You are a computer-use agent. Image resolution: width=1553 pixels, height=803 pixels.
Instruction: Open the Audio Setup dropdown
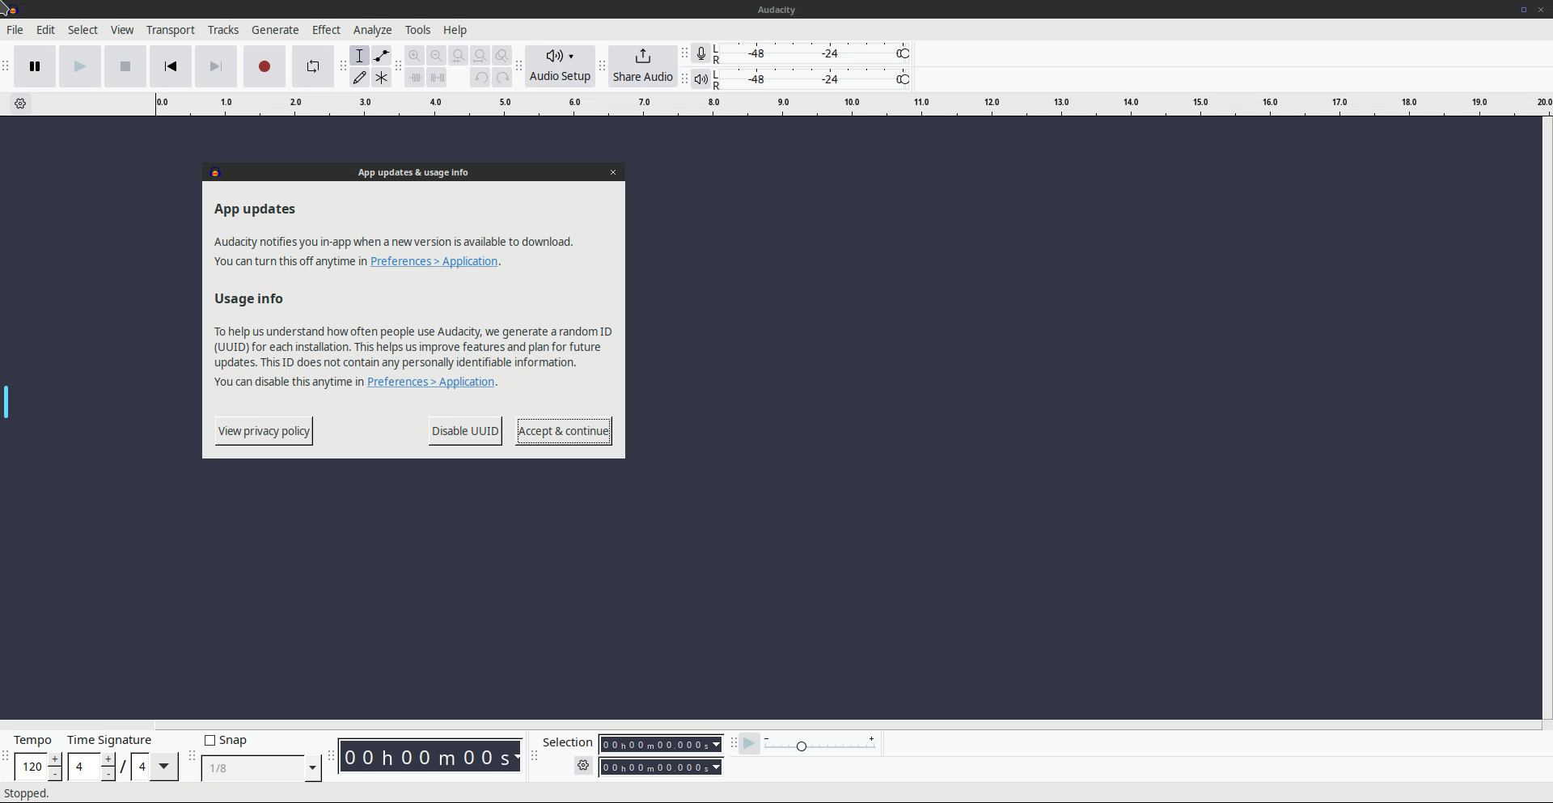[560, 66]
